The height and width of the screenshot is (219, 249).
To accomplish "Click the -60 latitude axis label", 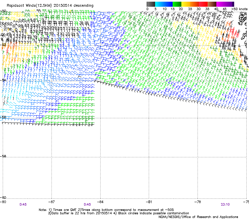I will 3,197.
